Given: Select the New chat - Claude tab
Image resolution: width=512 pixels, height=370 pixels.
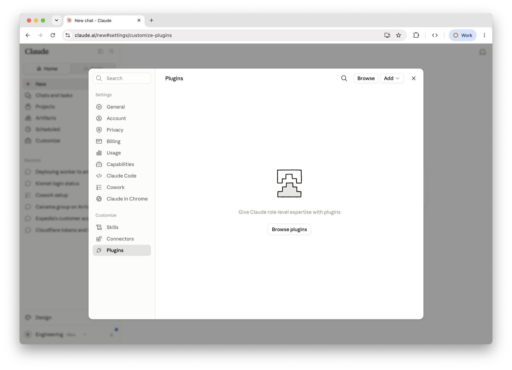Looking at the screenshot, I should pos(104,20).
